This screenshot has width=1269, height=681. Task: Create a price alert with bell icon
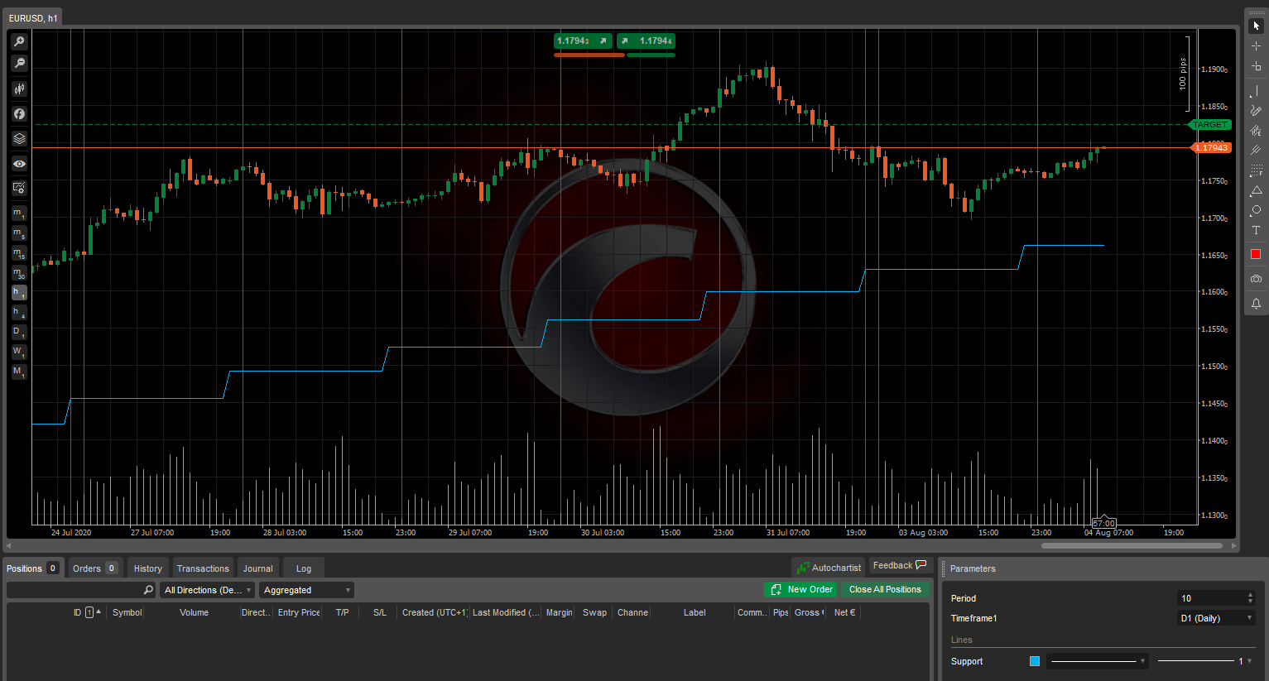point(1256,304)
